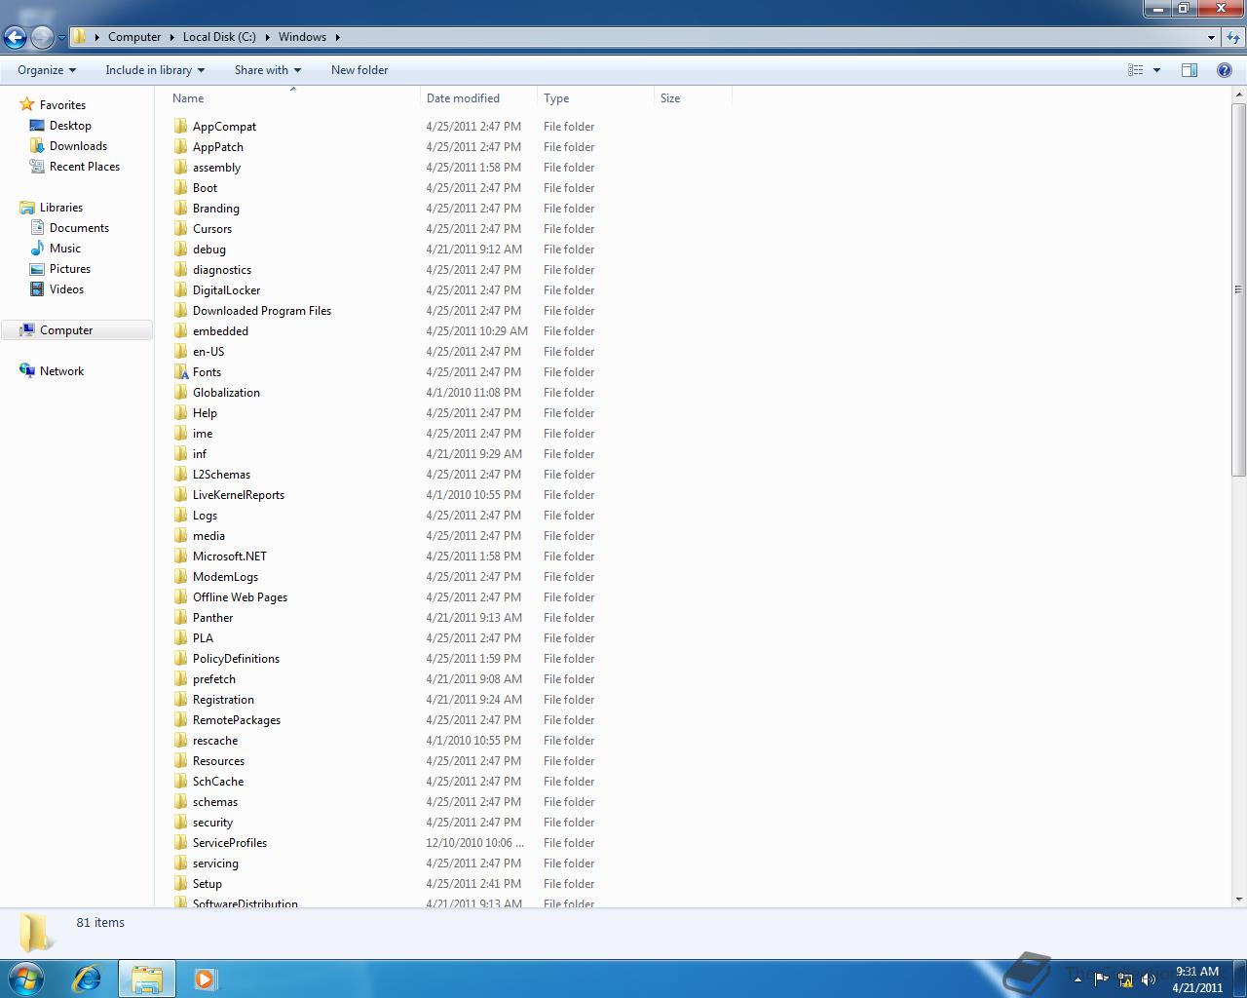This screenshot has width=1247, height=998.
Task: Expand the arrow after Windows in the breadcrumb
Action: (338, 37)
